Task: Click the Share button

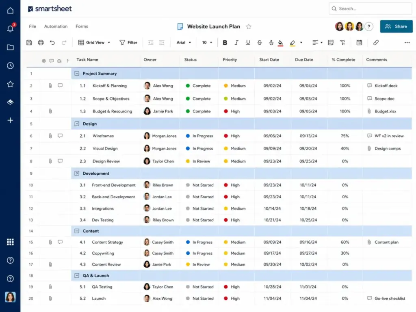Action: click(x=396, y=26)
